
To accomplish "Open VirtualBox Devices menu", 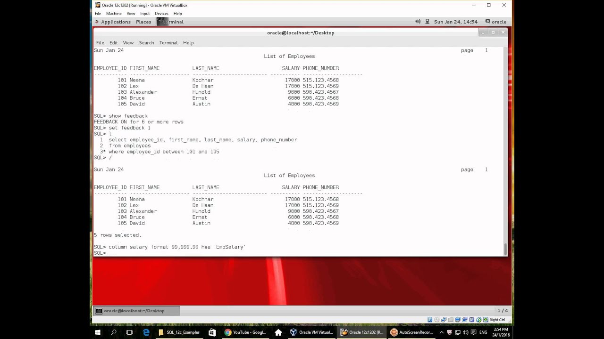I will point(161,14).
